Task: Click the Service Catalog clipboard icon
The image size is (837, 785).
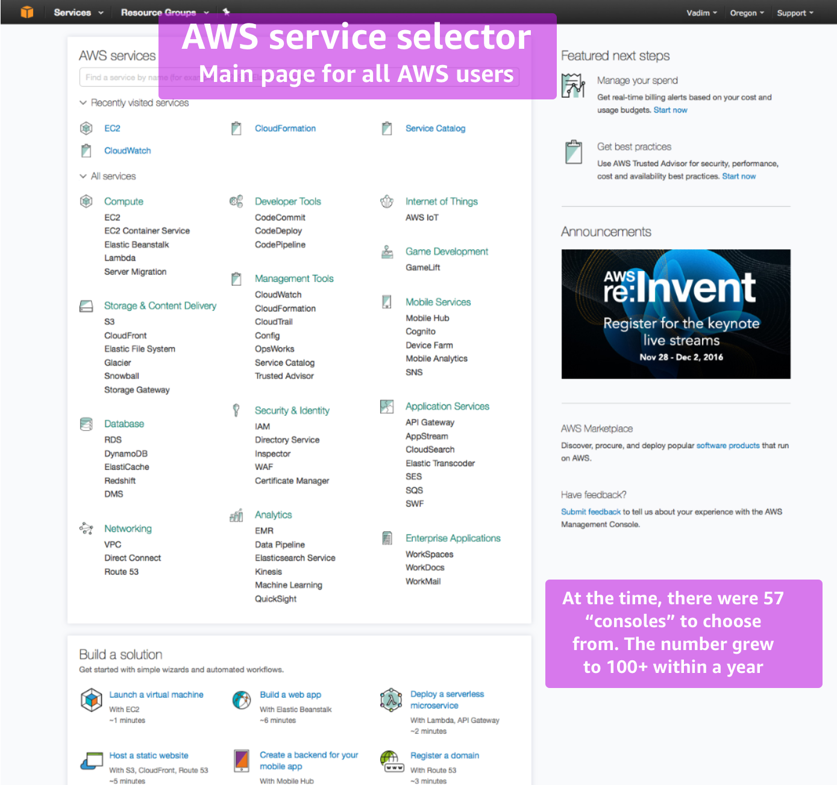Action: pyautogui.click(x=387, y=128)
